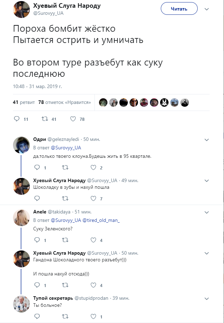Retweet the "Шоколадку в зубы" reply
Viewport: 224px width, 323px height.
click(x=65, y=199)
